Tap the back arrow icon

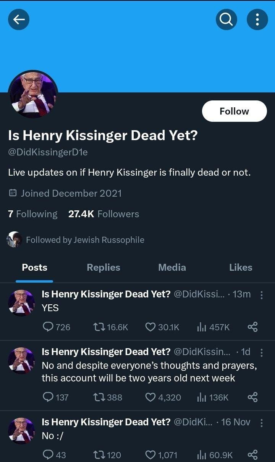pos(19,19)
